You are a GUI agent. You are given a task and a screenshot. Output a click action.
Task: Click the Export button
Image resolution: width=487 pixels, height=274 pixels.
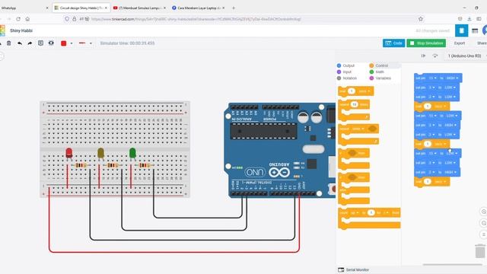tap(460, 43)
